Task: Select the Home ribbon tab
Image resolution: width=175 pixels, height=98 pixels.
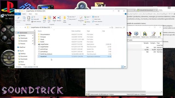Action: click(x=24, y=14)
